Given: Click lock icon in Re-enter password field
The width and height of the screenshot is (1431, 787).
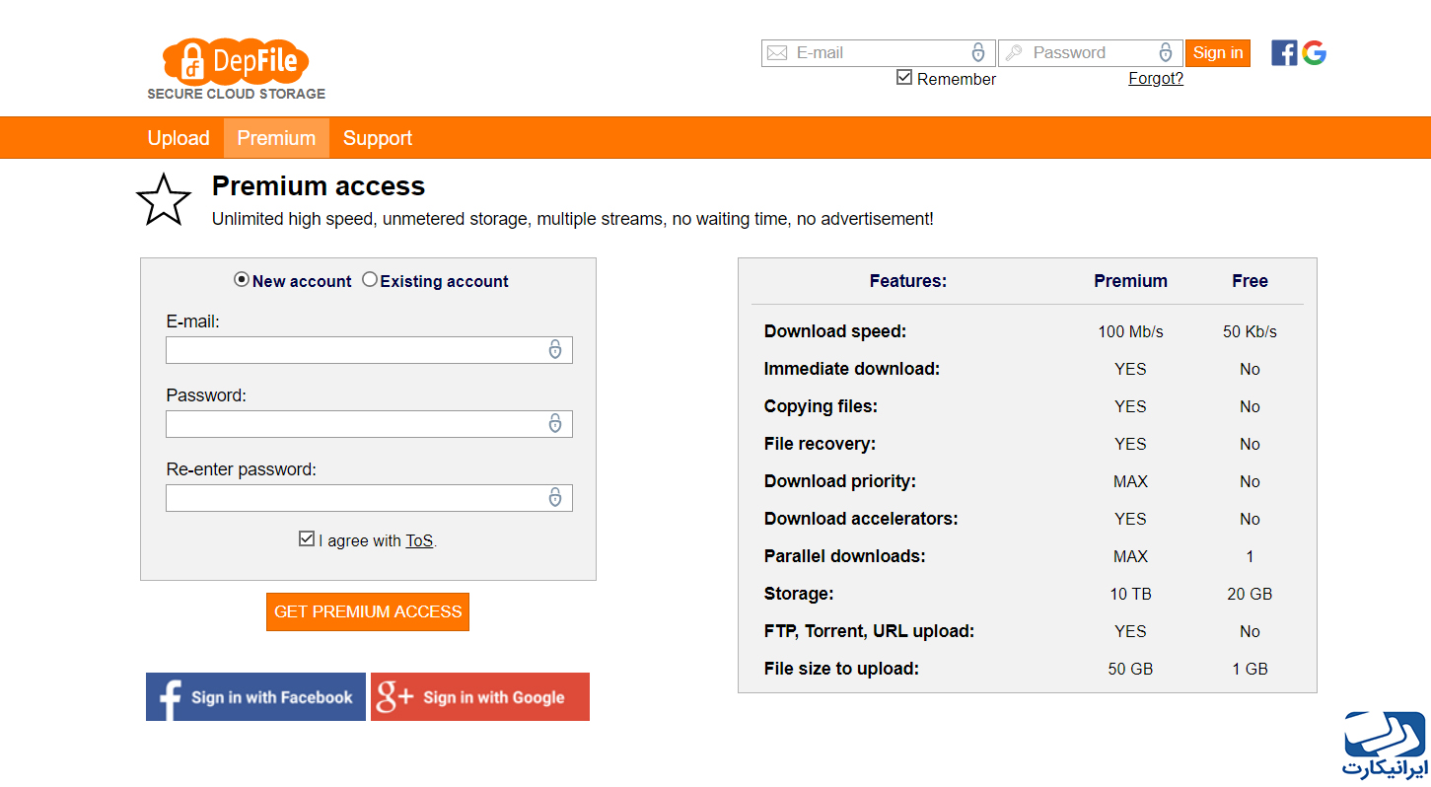Looking at the screenshot, I should click(x=555, y=497).
